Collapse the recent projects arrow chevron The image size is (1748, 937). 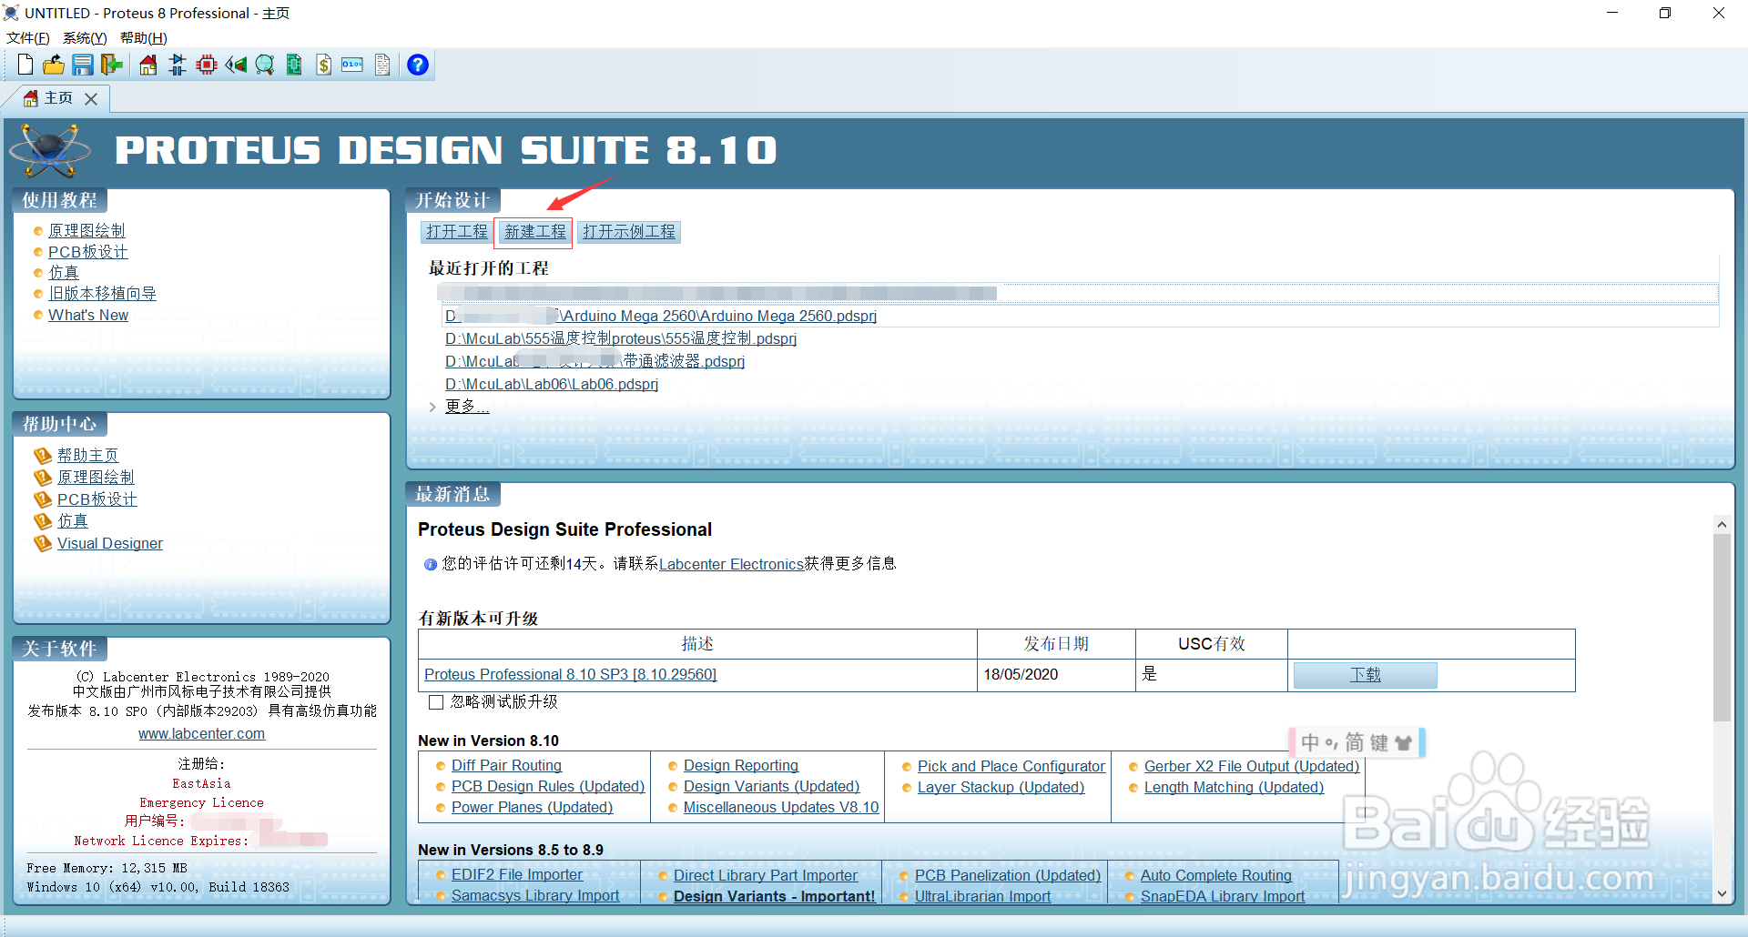click(432, 407)
